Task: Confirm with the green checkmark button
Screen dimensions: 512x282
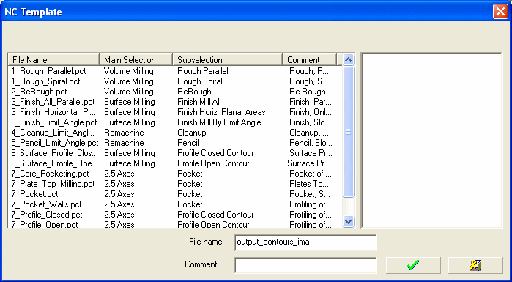Action: click(413, 265)
